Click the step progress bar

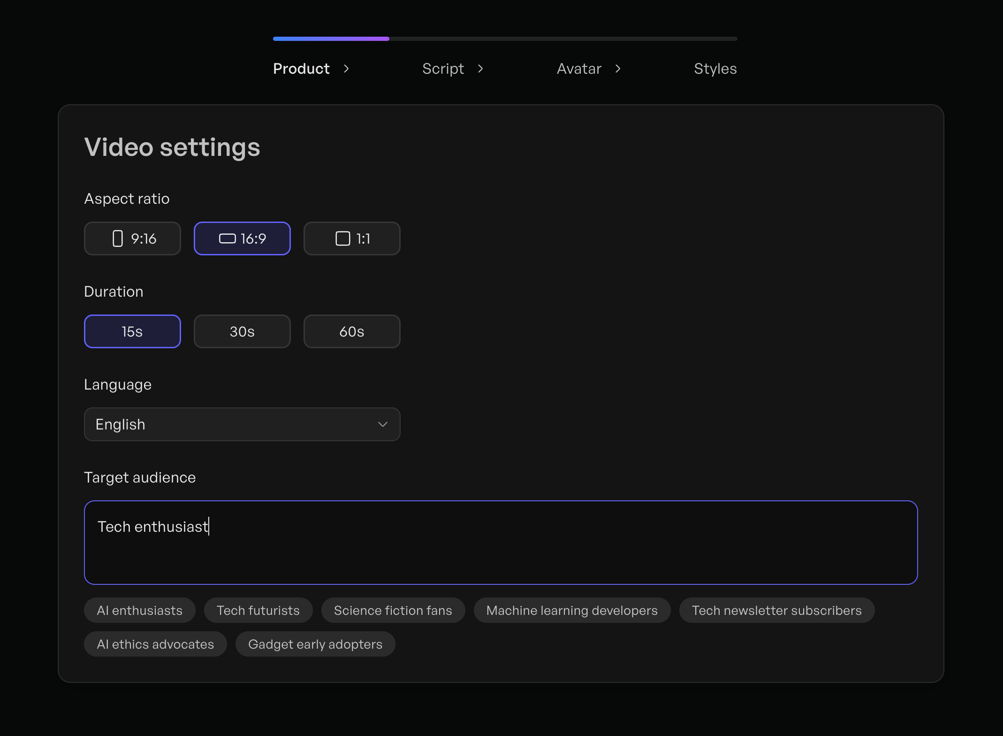[x=505, y=39]
